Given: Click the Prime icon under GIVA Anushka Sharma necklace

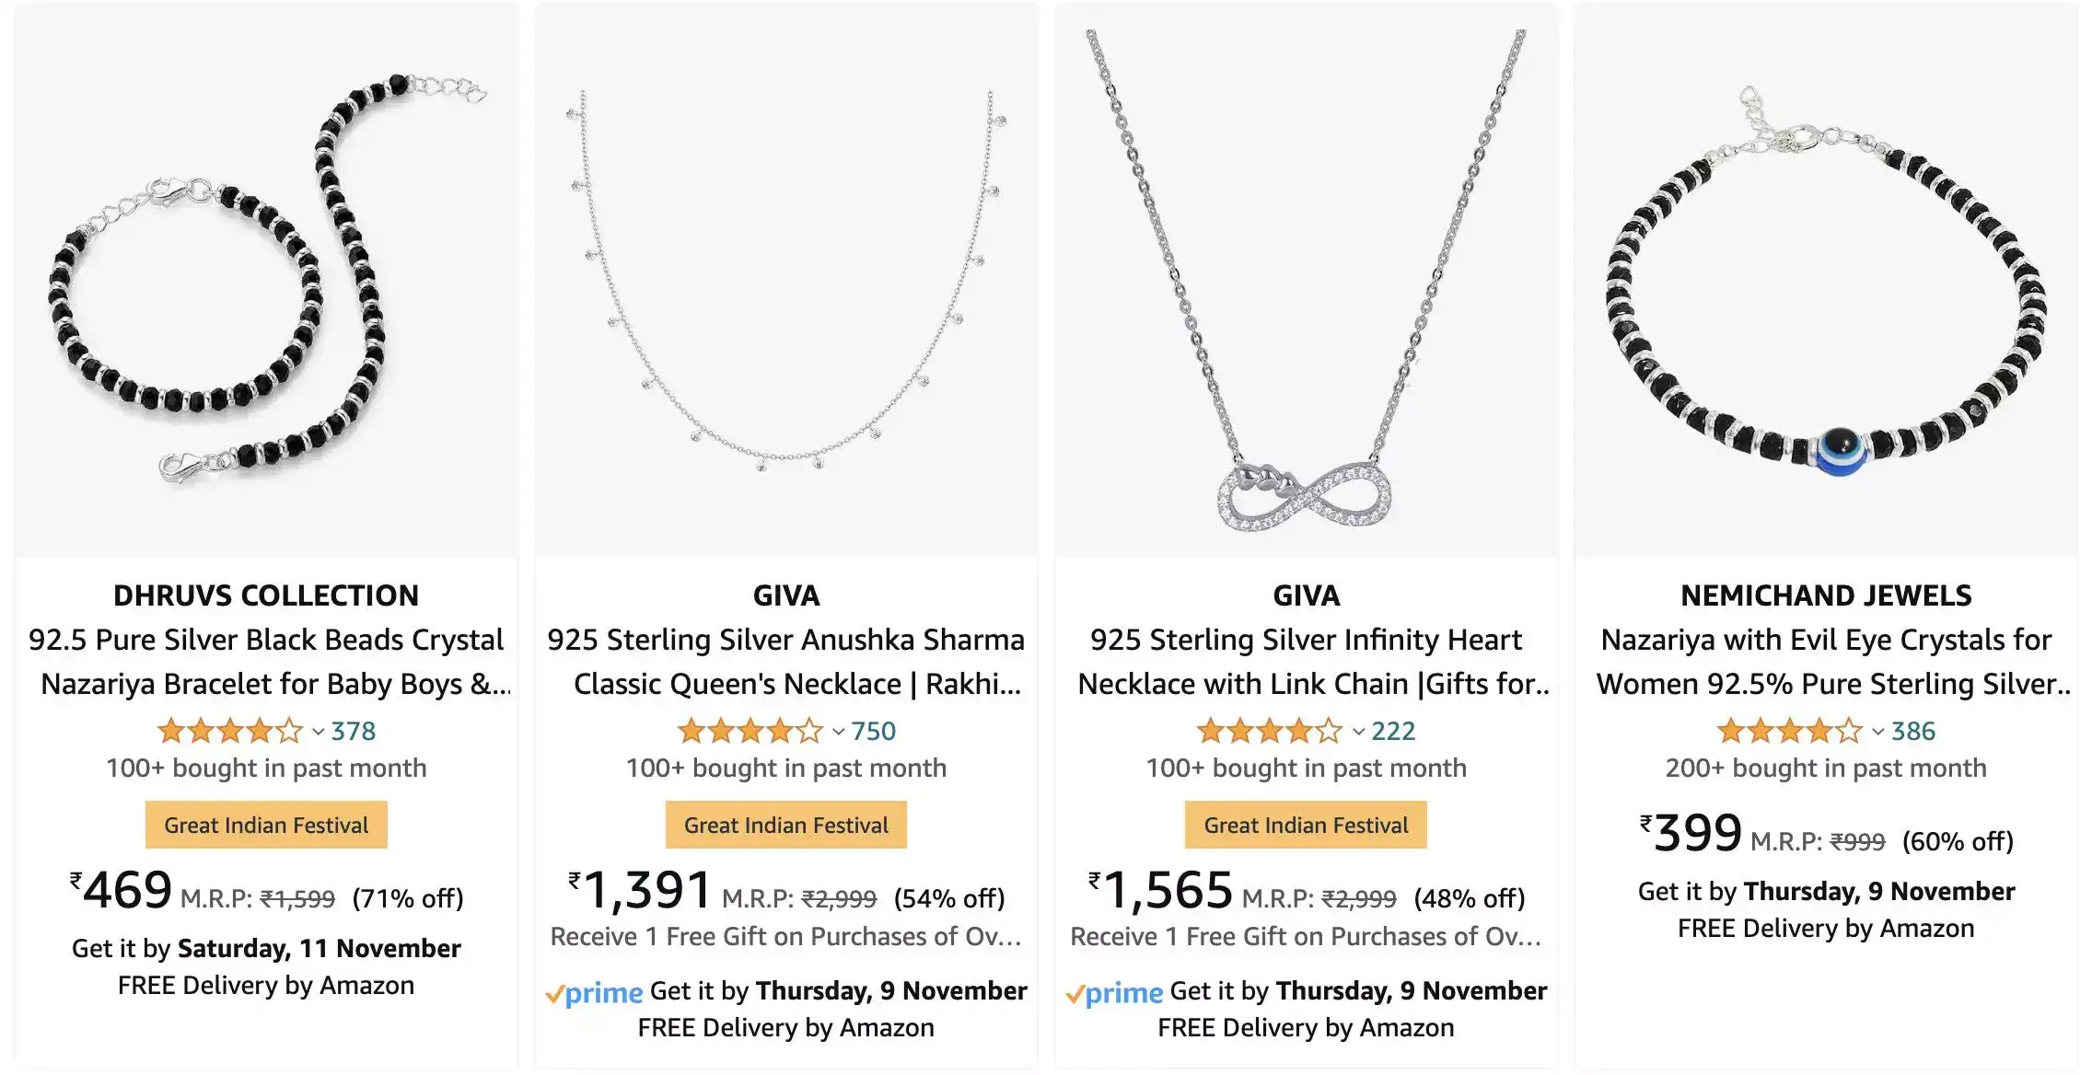Looking at the screenshot, I should click(x=598, y=993).
